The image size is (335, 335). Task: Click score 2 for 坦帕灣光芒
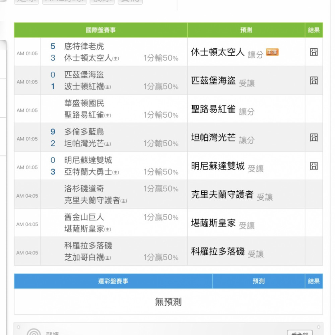[53, 143]
